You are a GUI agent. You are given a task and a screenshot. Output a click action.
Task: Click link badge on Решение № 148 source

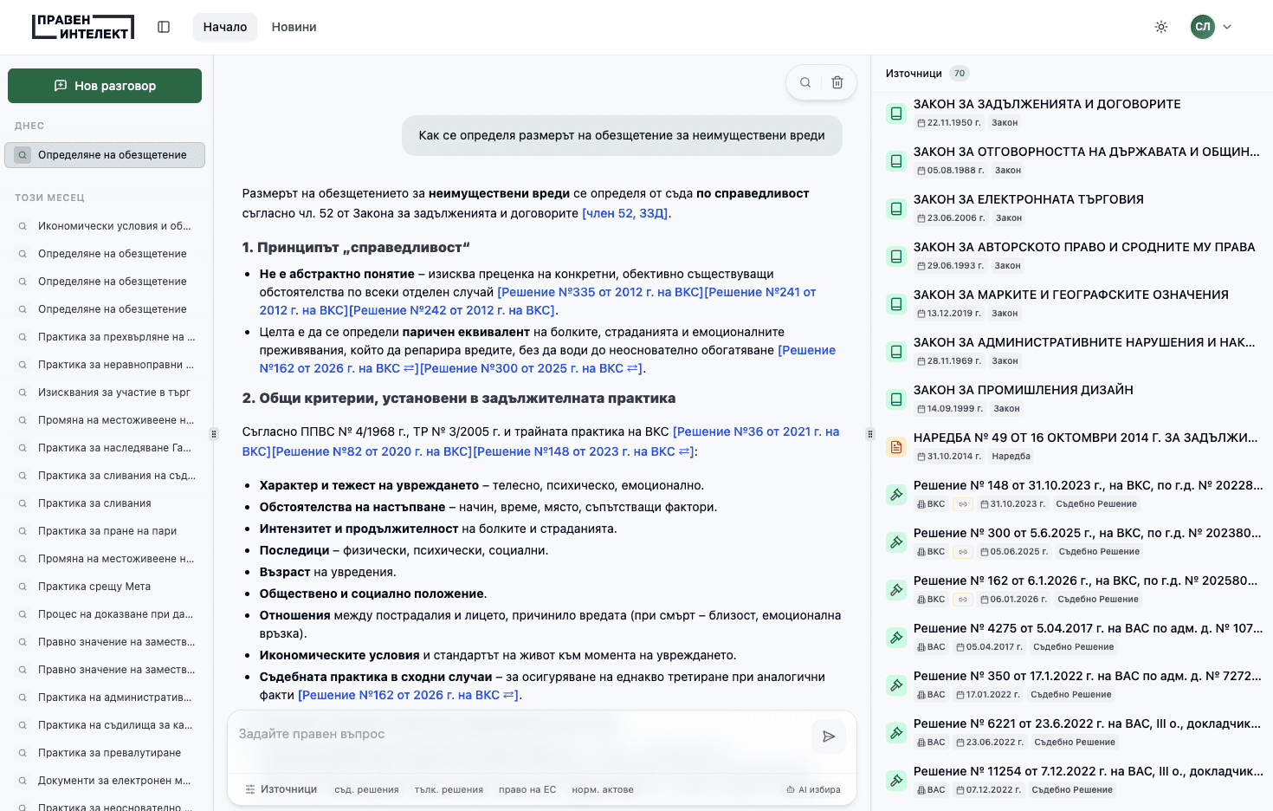click(x=962, y=504)
